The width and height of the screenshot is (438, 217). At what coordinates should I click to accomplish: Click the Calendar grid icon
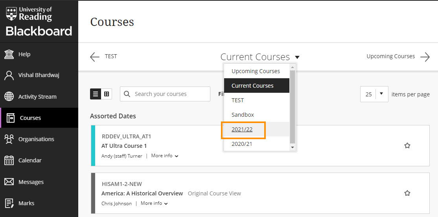(x=9, y=160)
